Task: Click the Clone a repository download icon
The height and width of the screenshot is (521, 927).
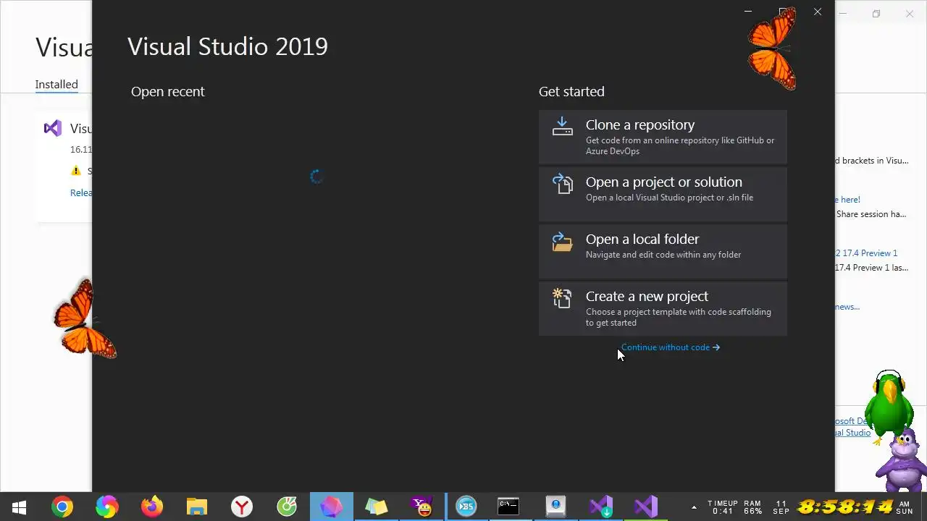Action: (x=562, y=126)
